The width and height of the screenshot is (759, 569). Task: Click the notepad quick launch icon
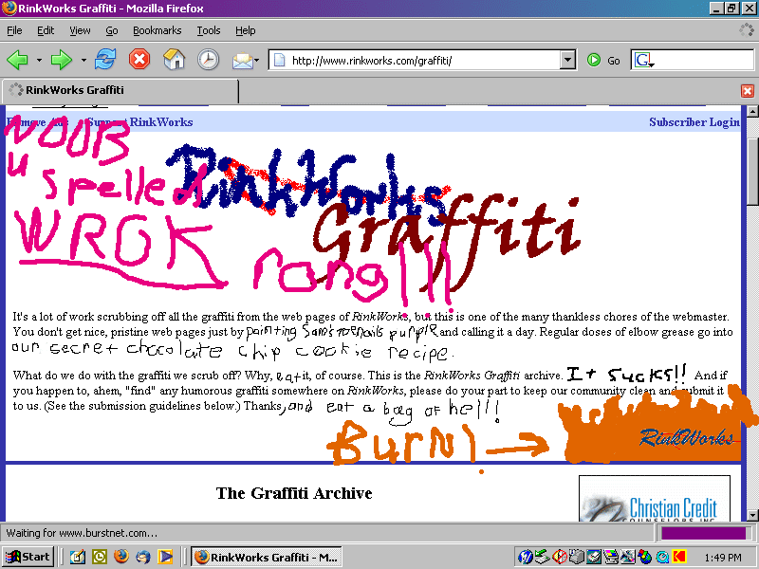78,557
